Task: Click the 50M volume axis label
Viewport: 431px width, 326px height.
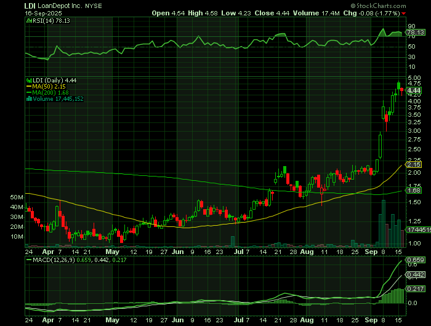Action: tap(17, 197)
